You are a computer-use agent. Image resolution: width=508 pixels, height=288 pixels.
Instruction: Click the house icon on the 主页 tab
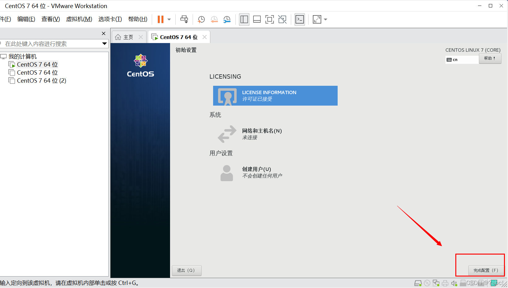(118, 37)
